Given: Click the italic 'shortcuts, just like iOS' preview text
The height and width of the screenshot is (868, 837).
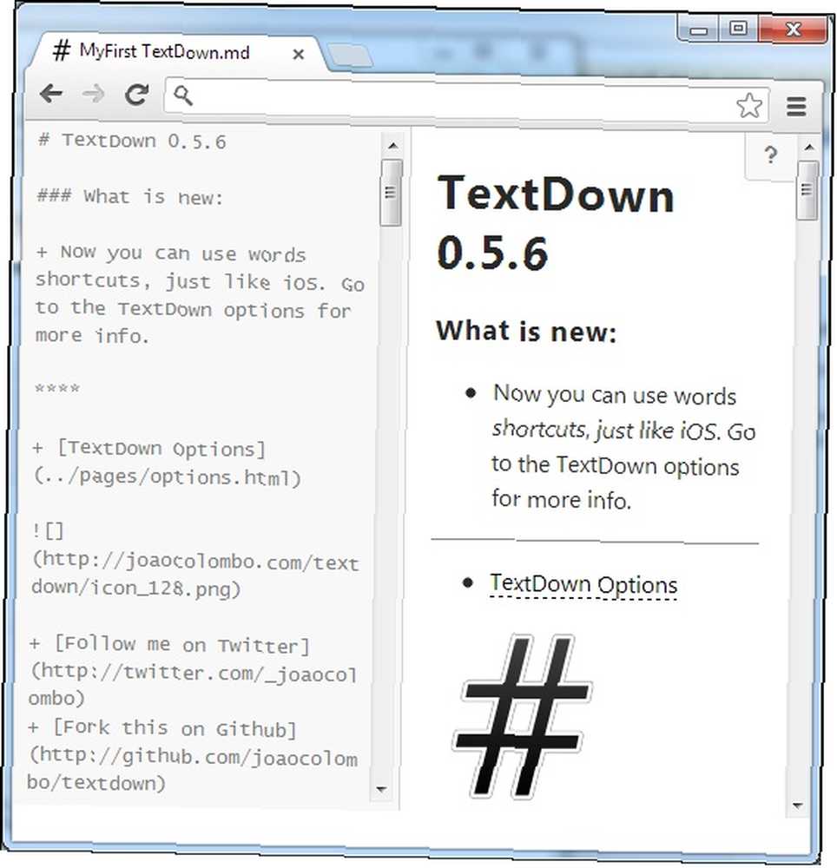Looking at the screenshot, I should point(604,430).
